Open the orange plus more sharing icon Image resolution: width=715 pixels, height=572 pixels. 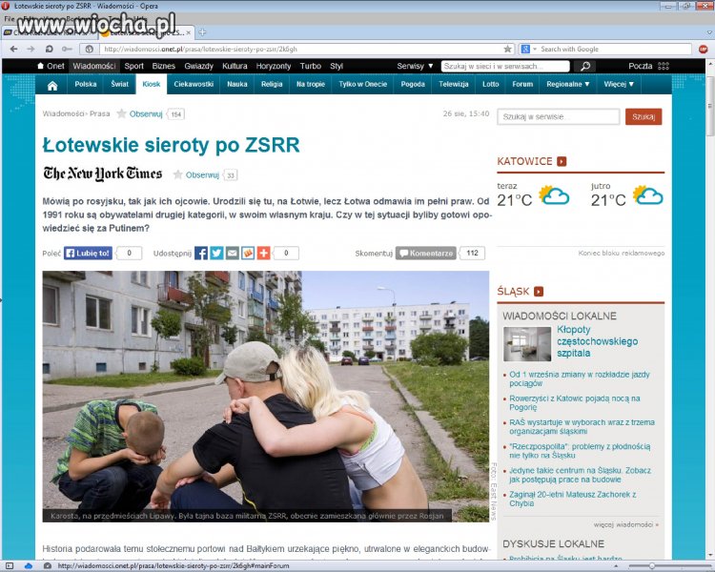pos(263,254)
